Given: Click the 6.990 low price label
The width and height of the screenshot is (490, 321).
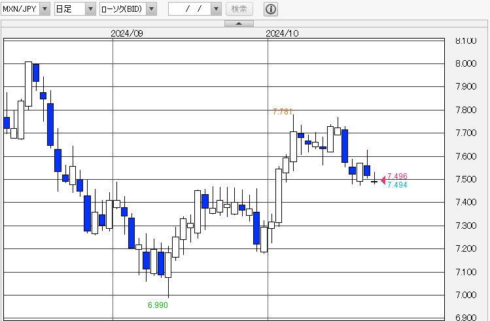Looking at the screenshot, I should (158, 305).
